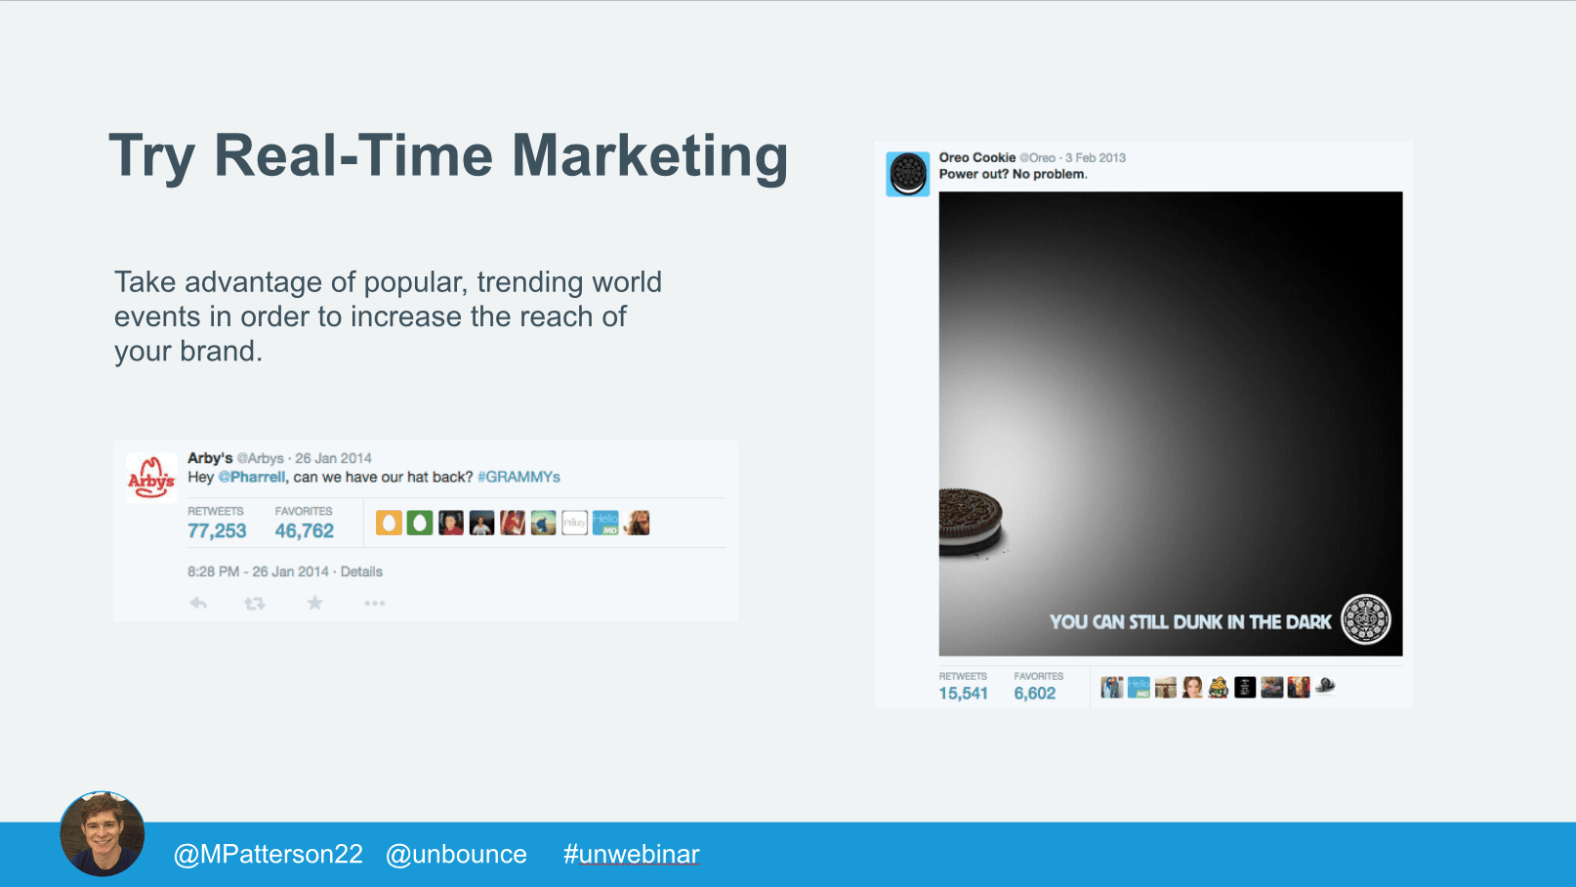This screenshot has width=1576, height=887.
Task: Click the @Oreo handle
Action: coord(1037,157)
